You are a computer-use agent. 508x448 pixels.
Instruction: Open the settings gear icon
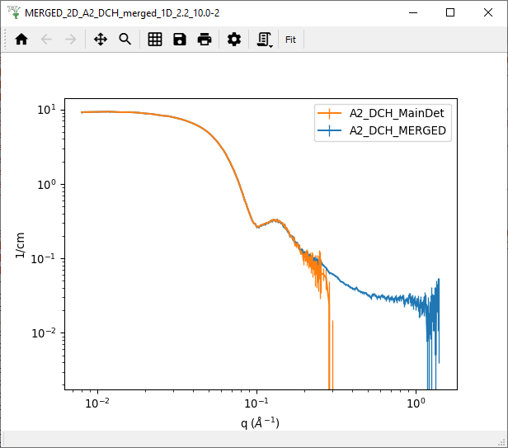point(234,40)
